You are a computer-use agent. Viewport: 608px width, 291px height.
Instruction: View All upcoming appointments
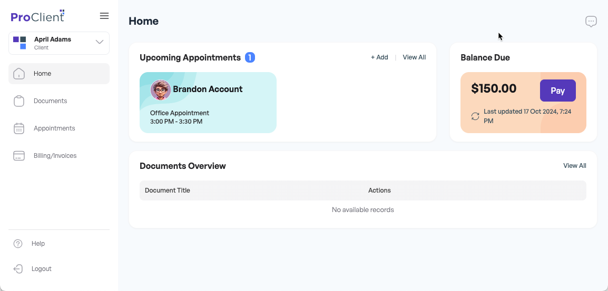(x=414, y=57)
